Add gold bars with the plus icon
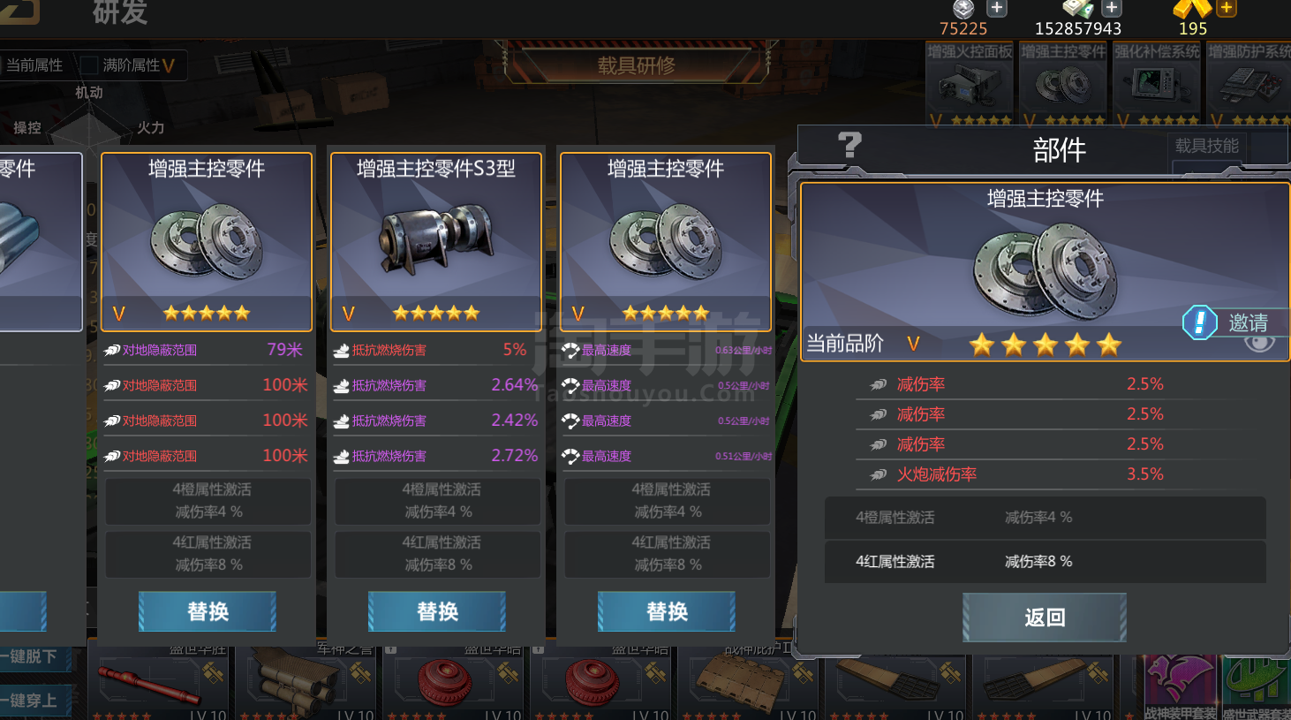This screenshot has height=720, width=1291. [x=1227, y=8]
